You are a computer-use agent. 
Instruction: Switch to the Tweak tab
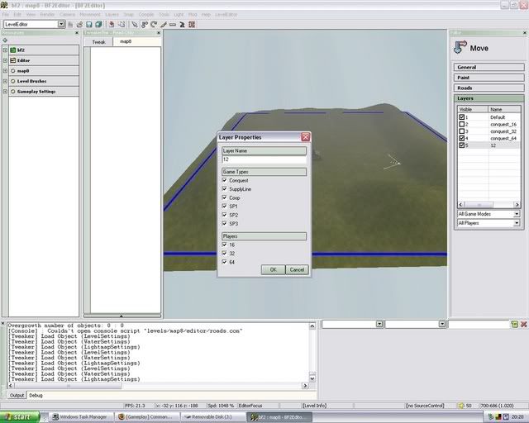tap(98, 41)
